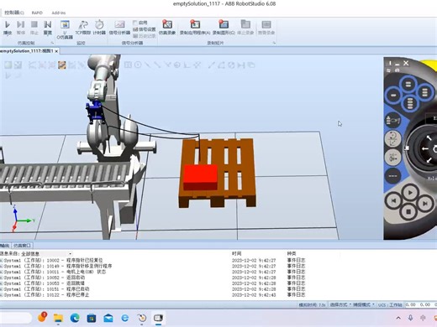Open the 信号分析器 signal analyzer
The width and height of the screenshot is (437, 327).
(119, 28)
